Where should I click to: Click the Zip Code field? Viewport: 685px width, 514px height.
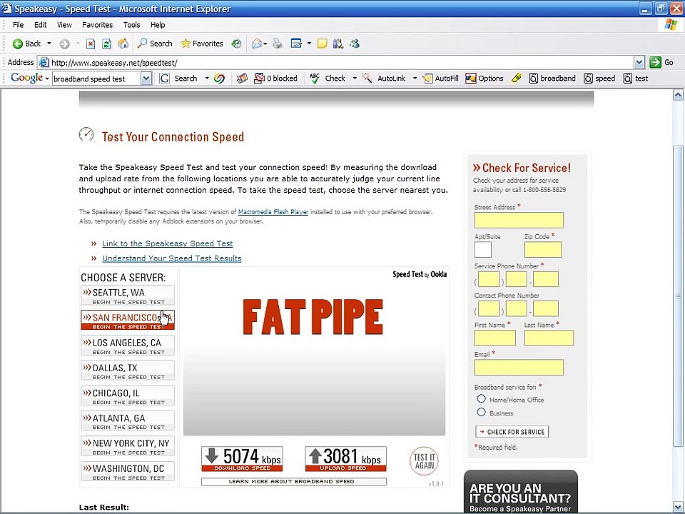[543, 250]
